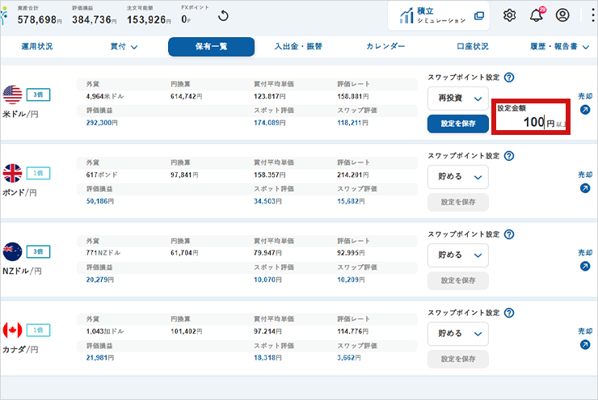Open the user account icon
The image size is (598, 400).
[x=562, y=15]
